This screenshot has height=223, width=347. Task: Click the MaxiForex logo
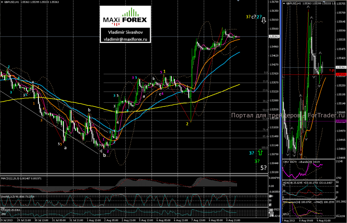point(124,17)
